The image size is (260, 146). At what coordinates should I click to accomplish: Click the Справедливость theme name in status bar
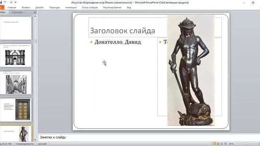25,144
